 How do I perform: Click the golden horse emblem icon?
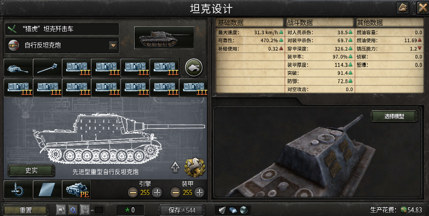tap(195, 167)
